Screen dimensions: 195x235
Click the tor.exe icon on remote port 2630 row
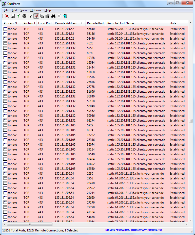pos(5,174)
